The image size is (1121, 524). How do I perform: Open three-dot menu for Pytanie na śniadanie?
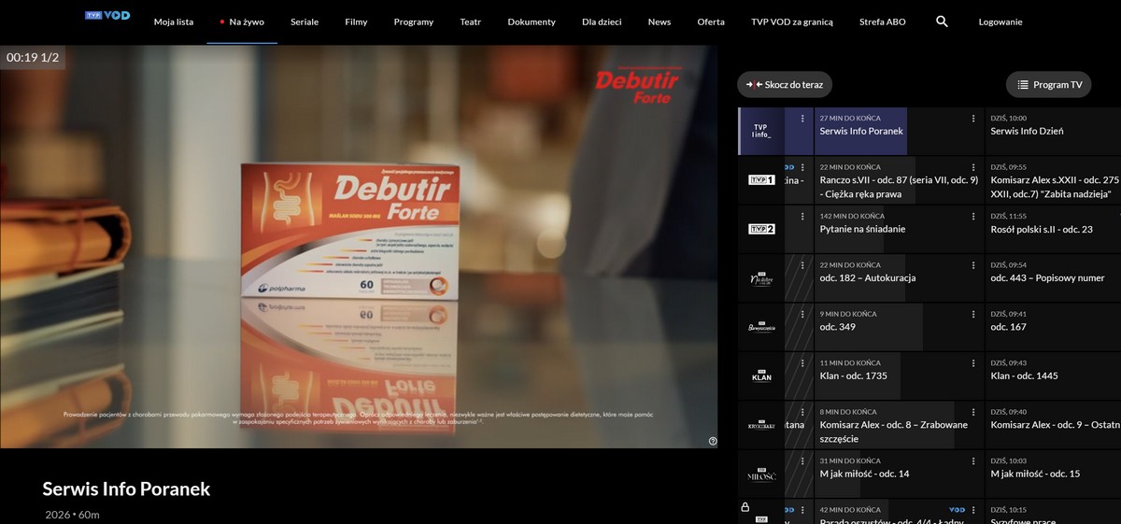(973, 217)
